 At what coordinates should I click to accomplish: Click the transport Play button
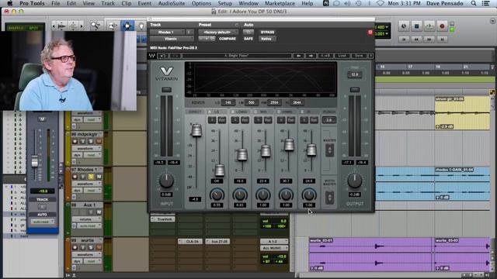pos(429,26)
